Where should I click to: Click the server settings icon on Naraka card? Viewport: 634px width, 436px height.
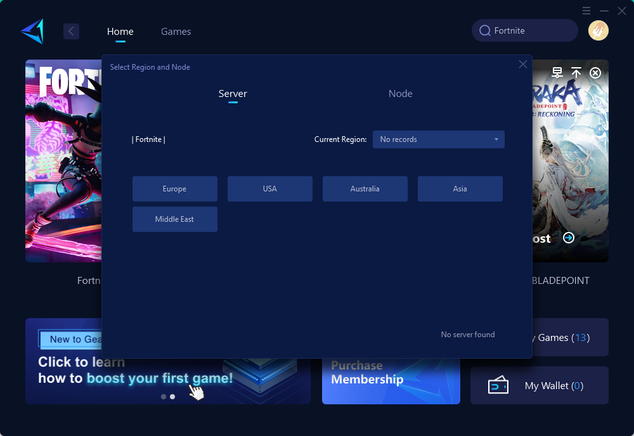(557, 73)
